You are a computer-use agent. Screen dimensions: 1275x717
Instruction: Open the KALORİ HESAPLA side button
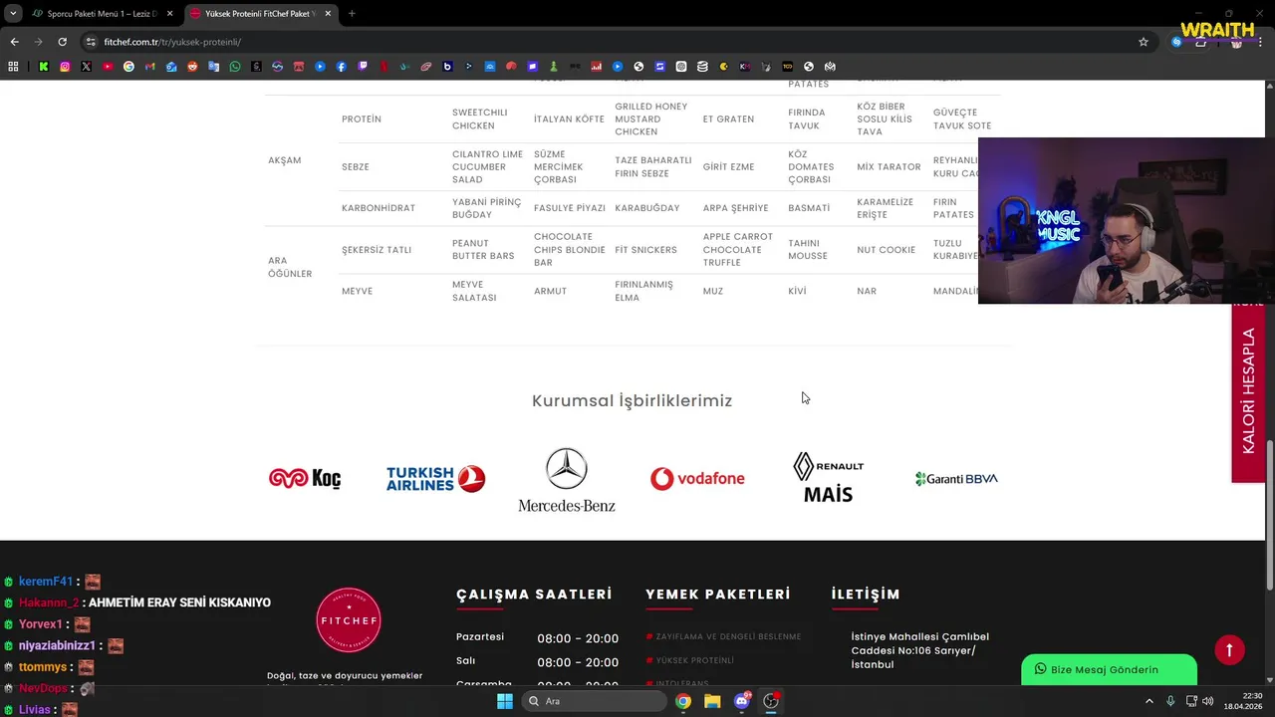coord(1248,392)
